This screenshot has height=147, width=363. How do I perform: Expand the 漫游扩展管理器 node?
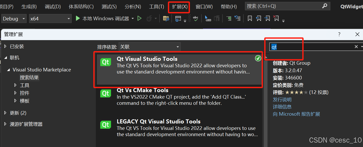tap(6, 124)
